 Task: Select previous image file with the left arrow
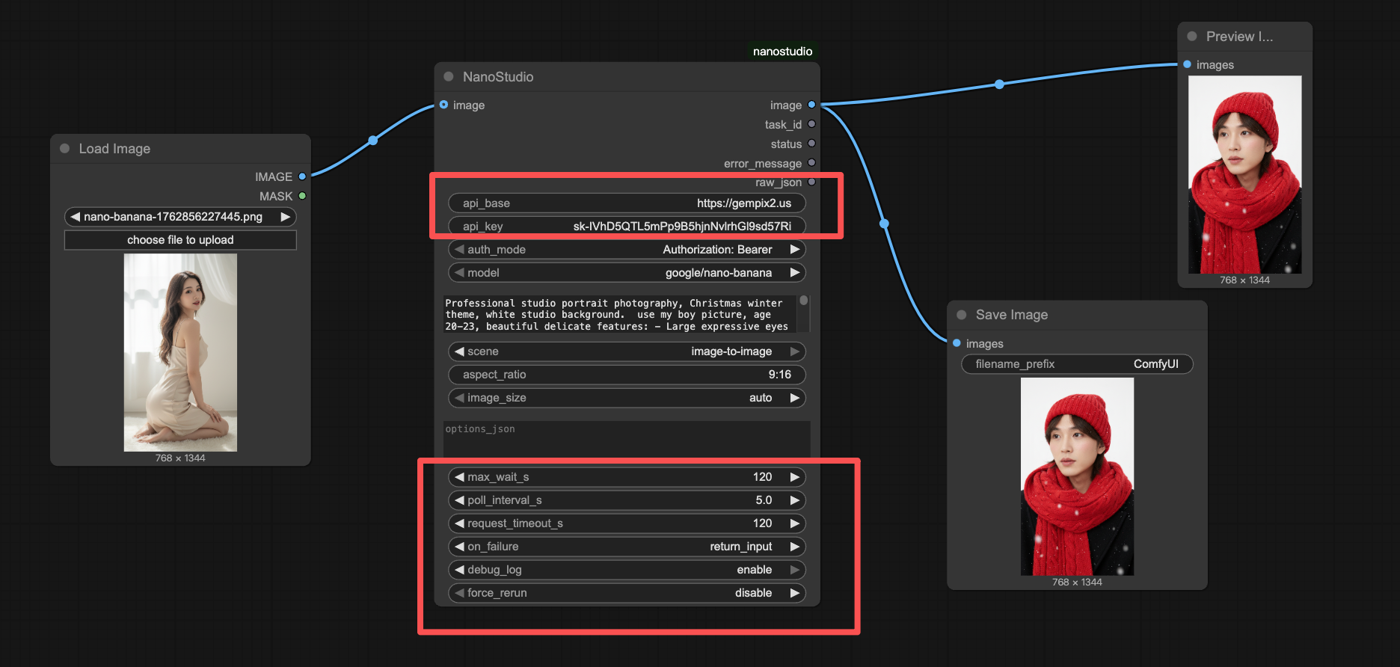[75, 217]
